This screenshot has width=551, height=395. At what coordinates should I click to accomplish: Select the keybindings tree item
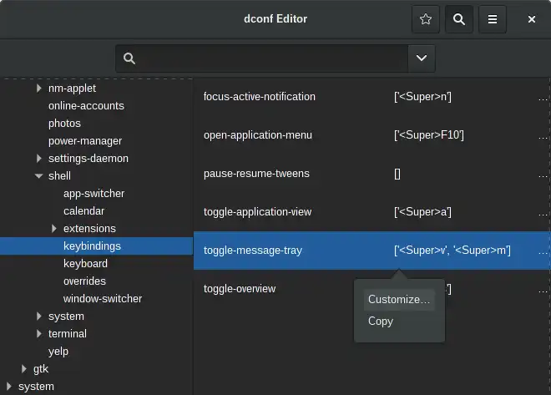tap(96, 246)
